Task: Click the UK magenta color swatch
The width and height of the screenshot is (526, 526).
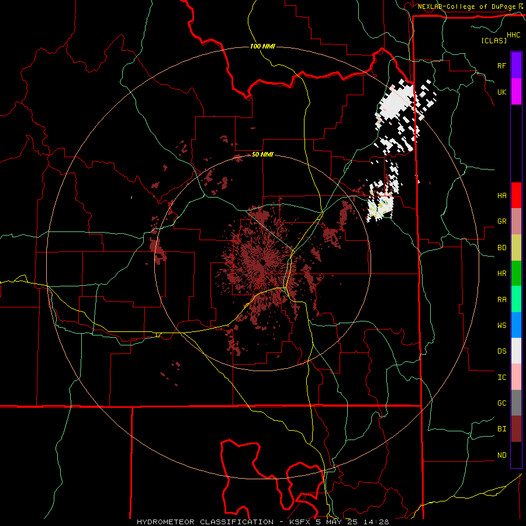Action: click(516, 92)
